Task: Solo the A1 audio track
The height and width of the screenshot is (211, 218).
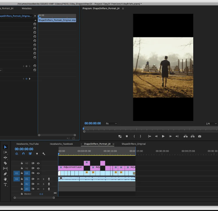Action: click(44, 179)
